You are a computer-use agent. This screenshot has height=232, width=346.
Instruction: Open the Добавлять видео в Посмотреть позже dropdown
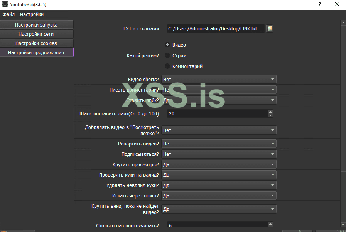click(x=219, y=130)
